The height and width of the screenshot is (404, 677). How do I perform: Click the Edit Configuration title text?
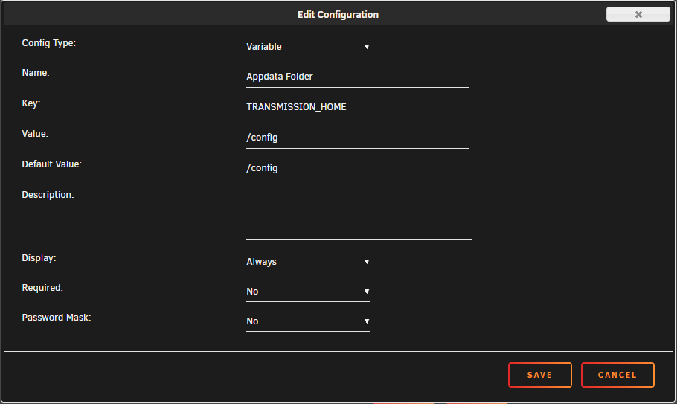(x=338, y=15)
